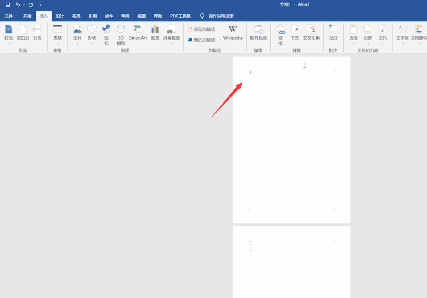Open the 形状 shapes gallery
The height and width of the screenshot is (298, 427).
pos(92,34)
